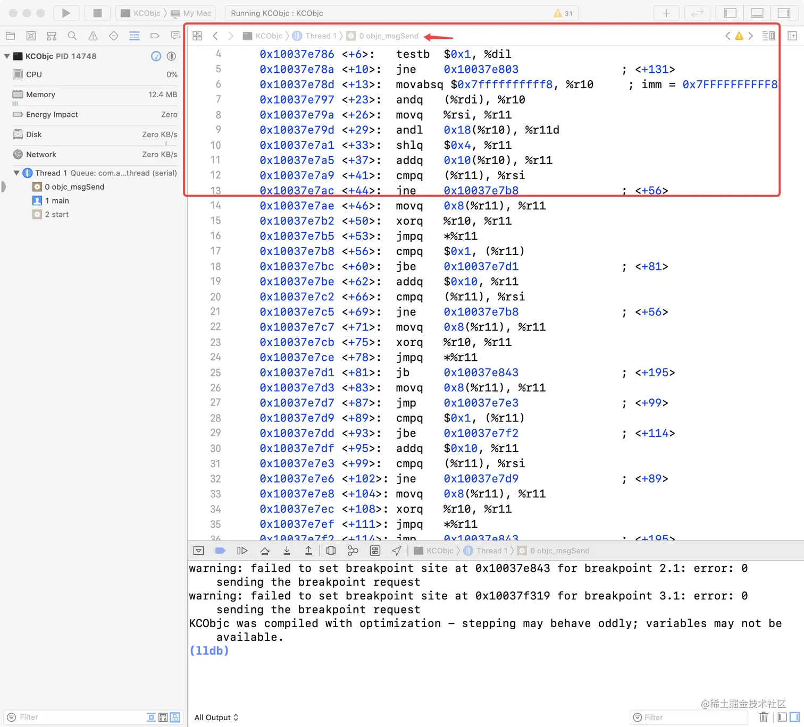The width and height of the screenshot is (804, 727).
Task: Click the (lldb) console prompt
Action: pos(209,650)
